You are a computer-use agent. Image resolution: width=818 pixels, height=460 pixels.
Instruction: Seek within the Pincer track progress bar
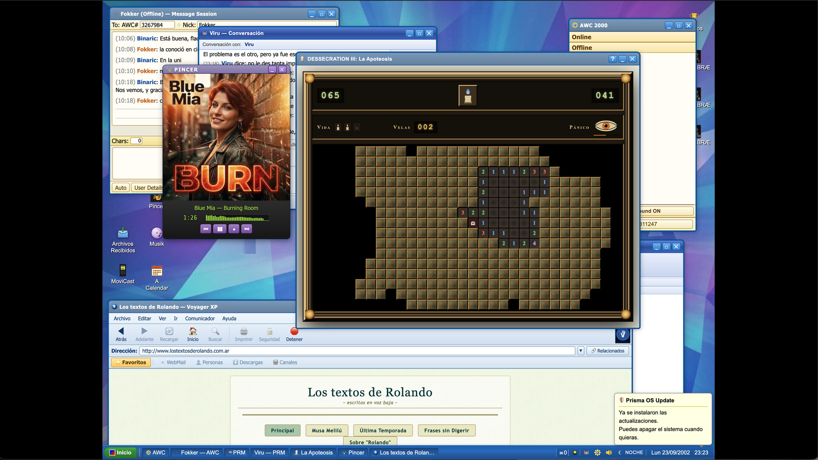click(x=237, y=218)
